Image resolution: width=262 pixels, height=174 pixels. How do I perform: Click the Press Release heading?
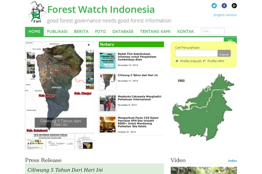(43, 160)
